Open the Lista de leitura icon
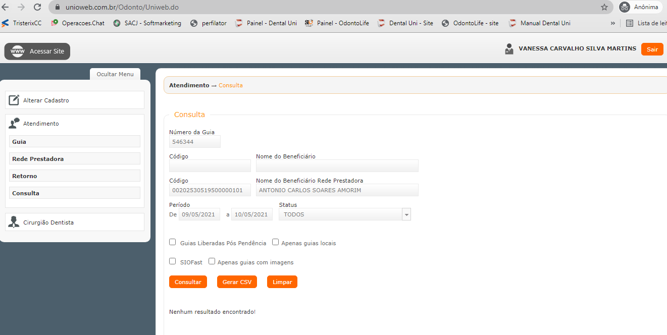Viewport: 667px width, 335px height. tap(629, 23)
